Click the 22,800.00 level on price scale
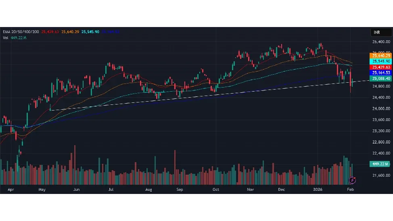The height and width of the screenshot is (221, 393). click(380, 142)
